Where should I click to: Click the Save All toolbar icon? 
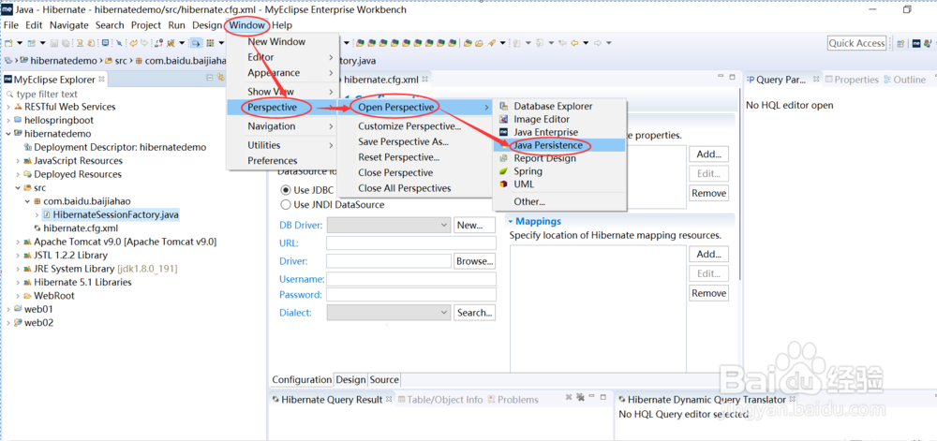coord(66,43)
